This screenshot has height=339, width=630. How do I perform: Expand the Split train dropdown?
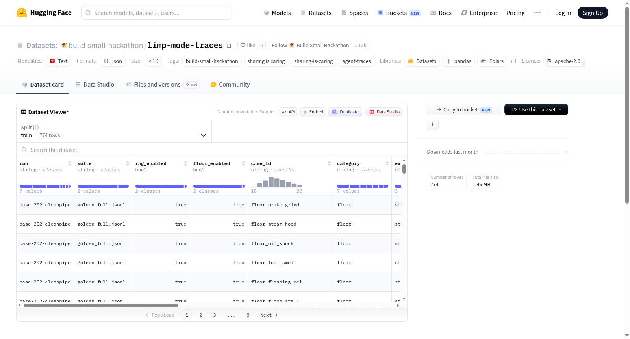[114, 131]
